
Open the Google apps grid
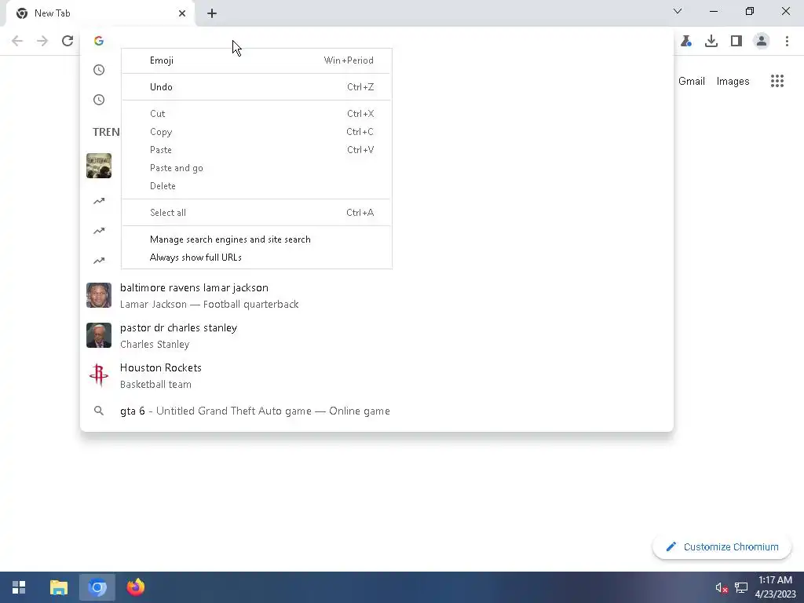pyautogui.click(x=777, y=81)
